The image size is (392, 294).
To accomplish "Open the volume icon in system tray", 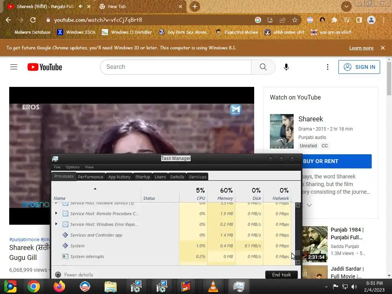I will coord(354,286).
